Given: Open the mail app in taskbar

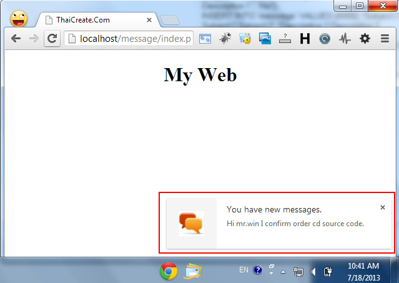Looking at the screenshot, I should point(193,271).
